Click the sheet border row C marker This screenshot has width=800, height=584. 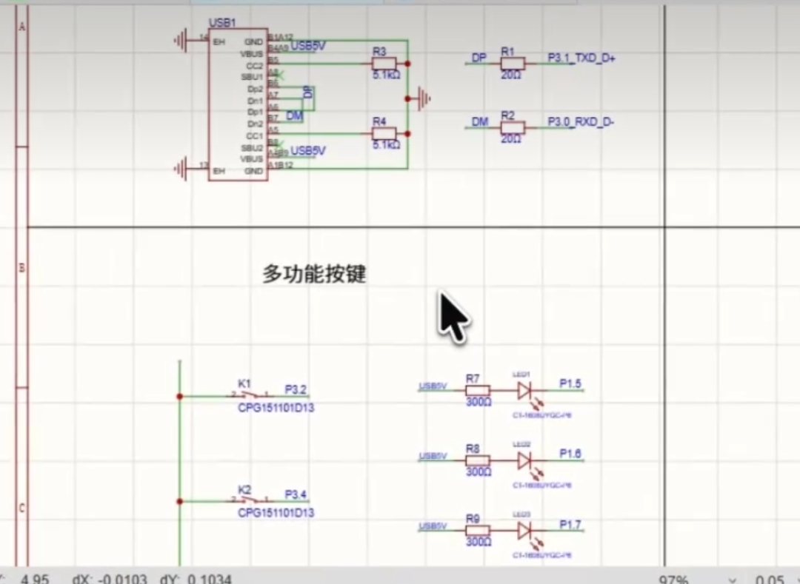coord(22,509)
